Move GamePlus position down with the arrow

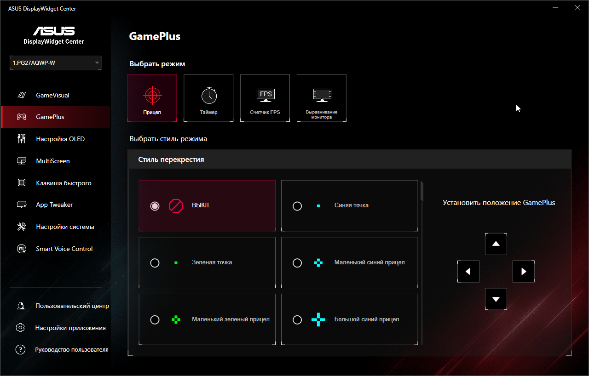[x=496, y=299]
